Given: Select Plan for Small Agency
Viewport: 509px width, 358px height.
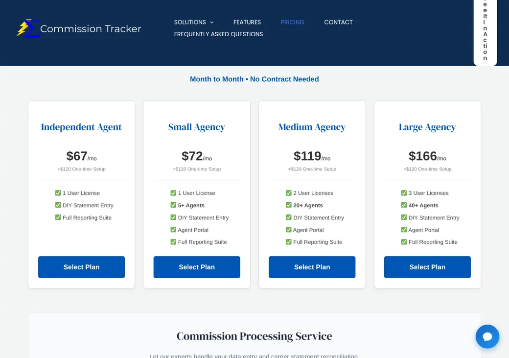Looking at the screenshot, I should pyautogui.click(x=197, y=267).
